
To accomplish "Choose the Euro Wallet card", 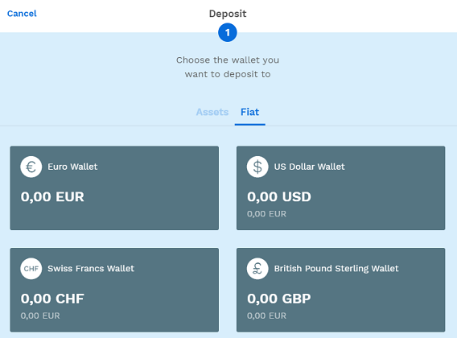I will pos(114,188).
